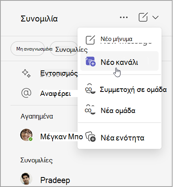
Task: Filter by Συνομιλίες pill
Action: 64,49
